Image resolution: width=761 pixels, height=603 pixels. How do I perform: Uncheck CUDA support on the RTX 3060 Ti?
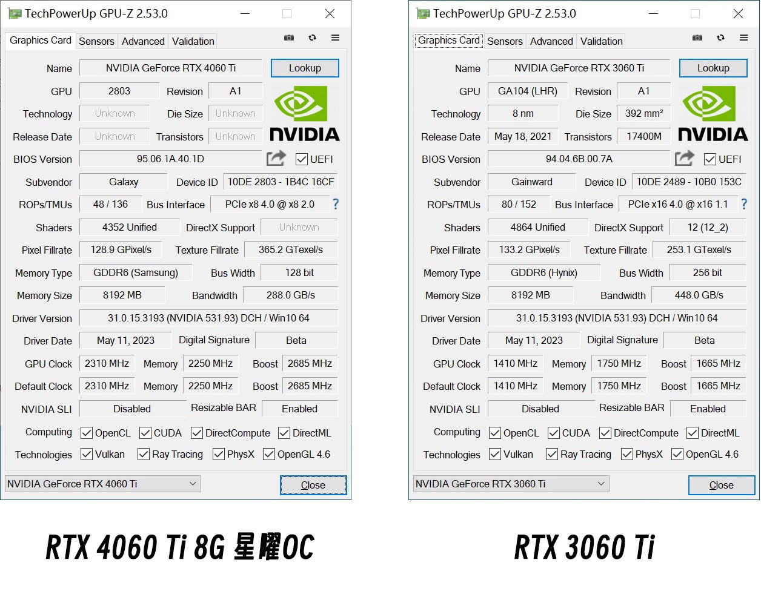(x=553, y=432)
